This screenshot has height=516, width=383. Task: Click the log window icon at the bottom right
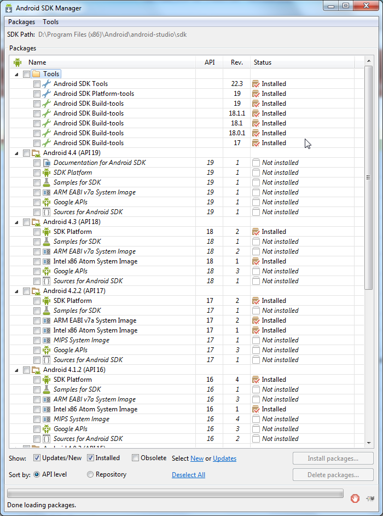click(370, 498)
